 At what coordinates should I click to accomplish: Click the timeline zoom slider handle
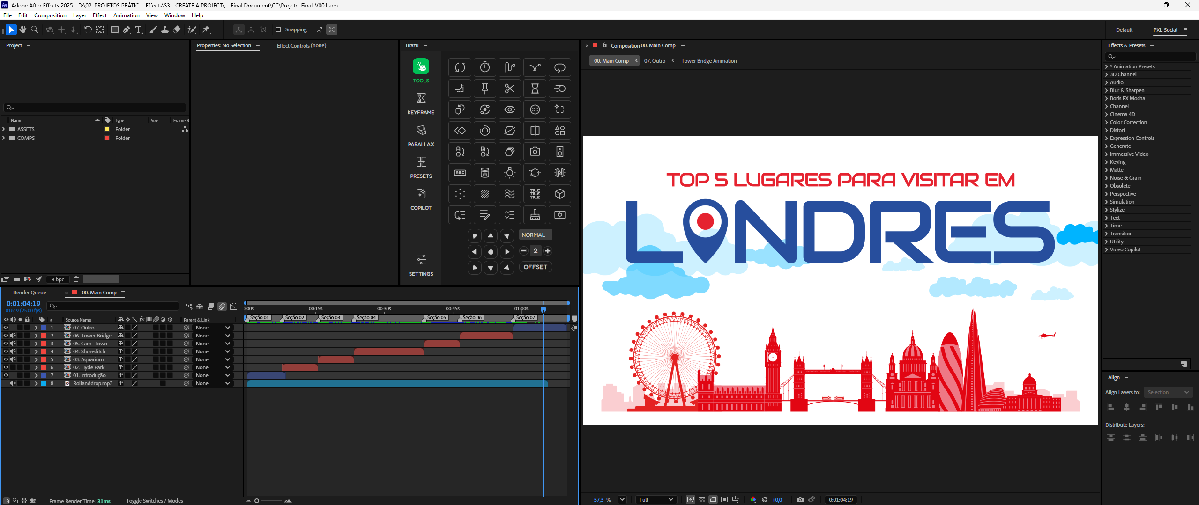(257, 501)
